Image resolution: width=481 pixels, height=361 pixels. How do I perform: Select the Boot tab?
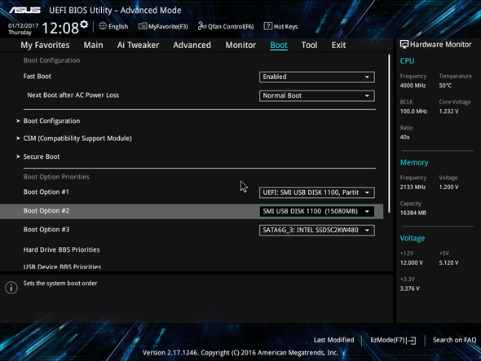pyautogui.click(x=279, y=45)
